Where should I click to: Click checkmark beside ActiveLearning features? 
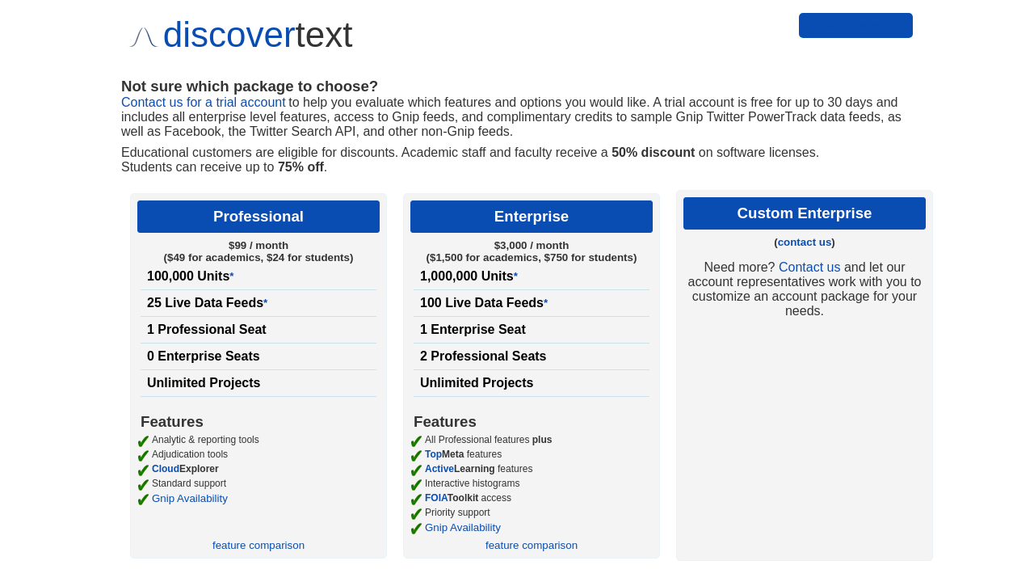(x=416, y=470)
